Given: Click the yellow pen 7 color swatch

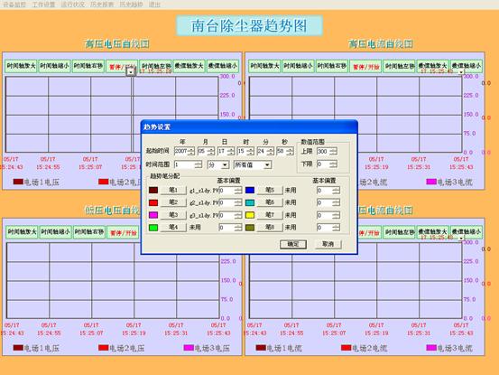Looking at the screenshot, I should [x=250, y=215].
